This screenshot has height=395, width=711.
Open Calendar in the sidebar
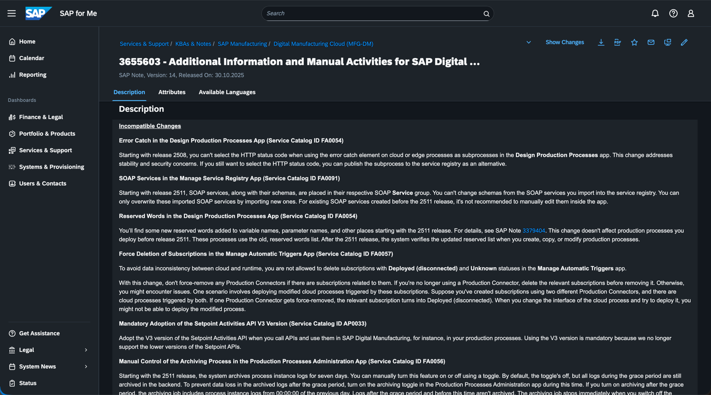coord(32,58)
